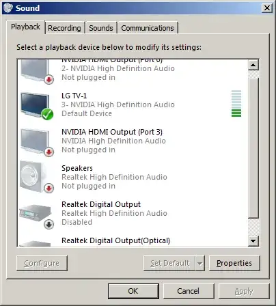The image size is (276, 306).
Task: Click '3- NVIDIA High Definition Audio' text
Action: 118,105
